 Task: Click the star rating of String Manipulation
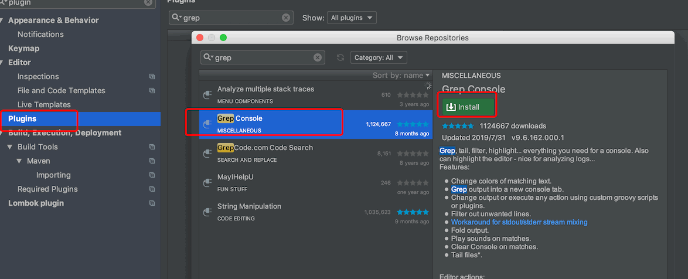[413, 212]
